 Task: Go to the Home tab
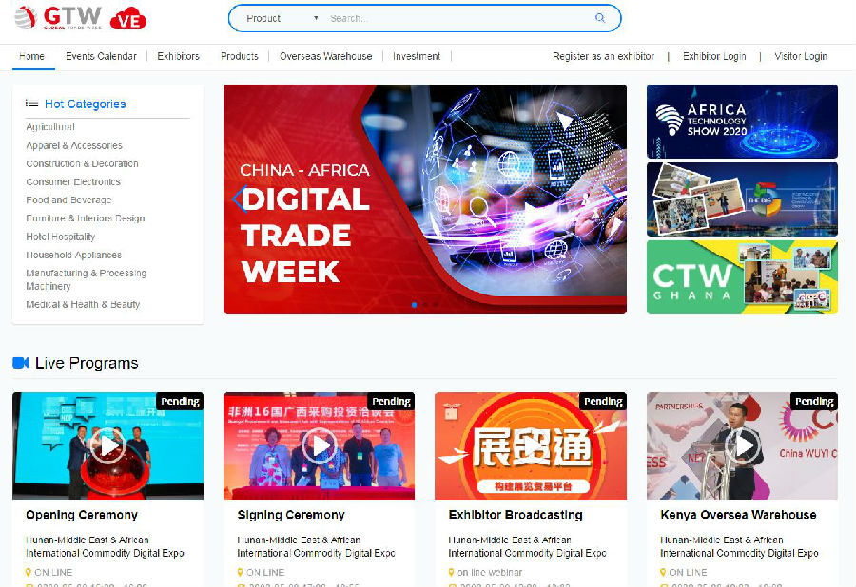(31, 56)
